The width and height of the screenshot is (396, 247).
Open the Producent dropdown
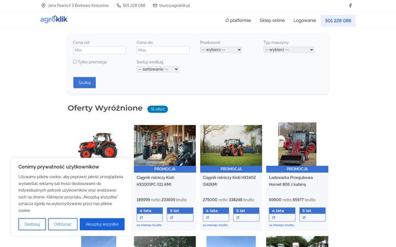pos(221,49)
